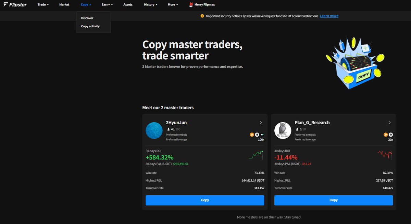Select Copy activity in the Copy menu

coord(90,26)
